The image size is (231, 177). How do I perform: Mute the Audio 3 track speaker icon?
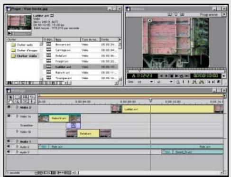pos(9,152)
